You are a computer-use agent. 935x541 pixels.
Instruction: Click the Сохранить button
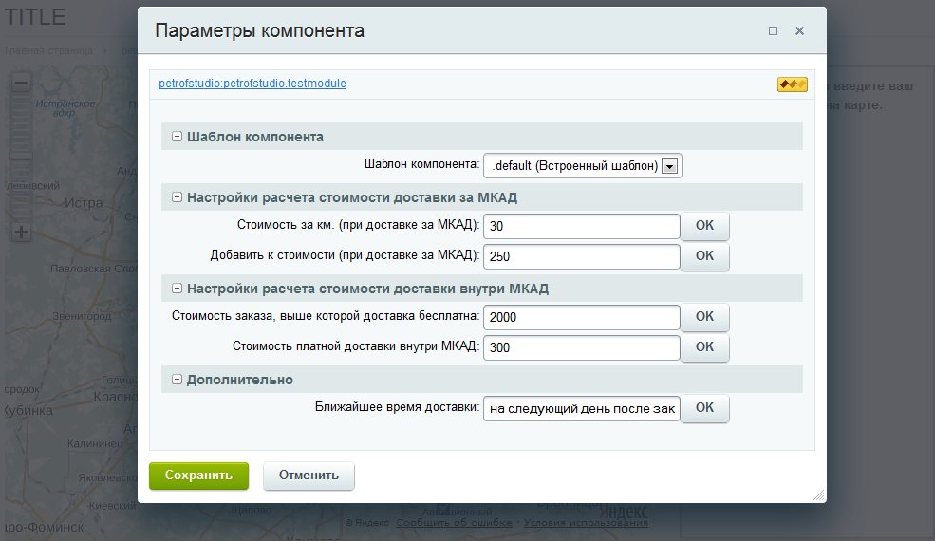click(198, 476)
